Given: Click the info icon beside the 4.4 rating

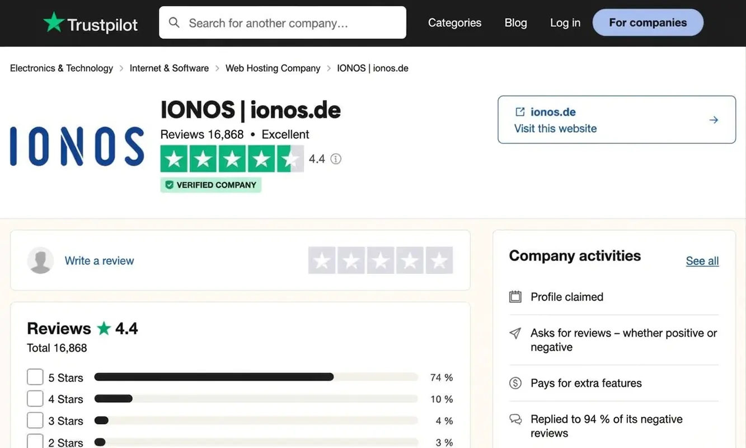Looking at the screenshot, I should pos(335,159).
